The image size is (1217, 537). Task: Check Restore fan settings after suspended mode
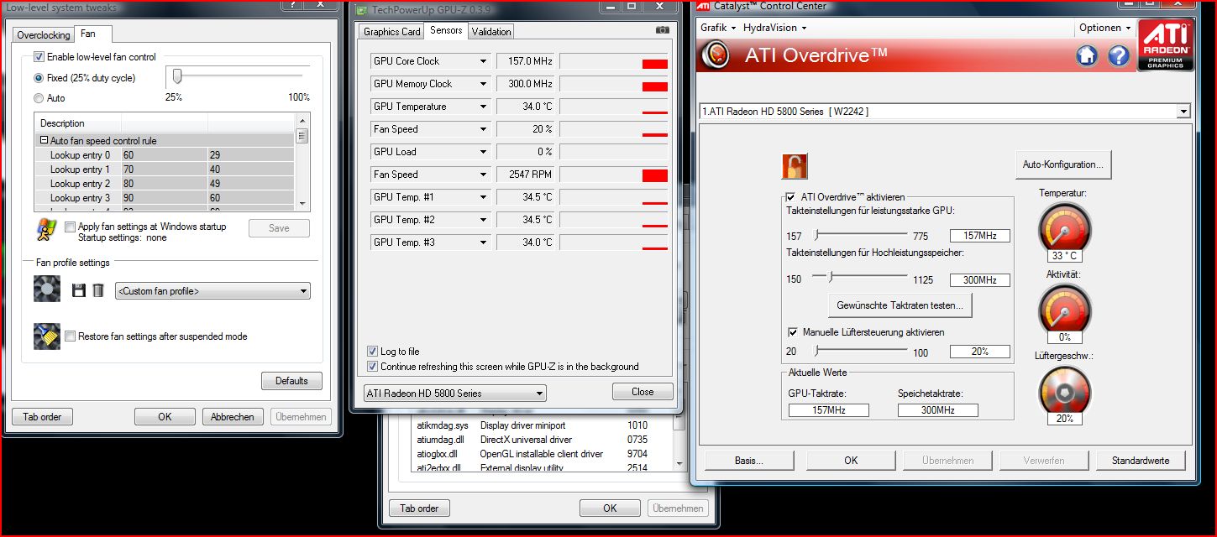coord(70,336)
